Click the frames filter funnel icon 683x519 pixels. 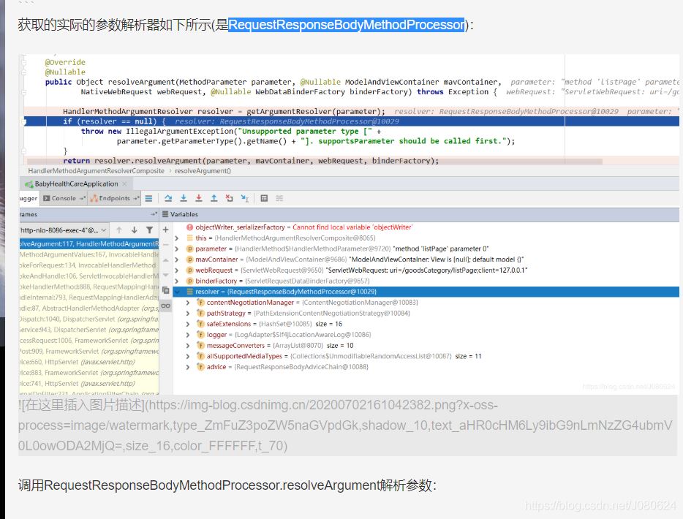coord(150,230)
